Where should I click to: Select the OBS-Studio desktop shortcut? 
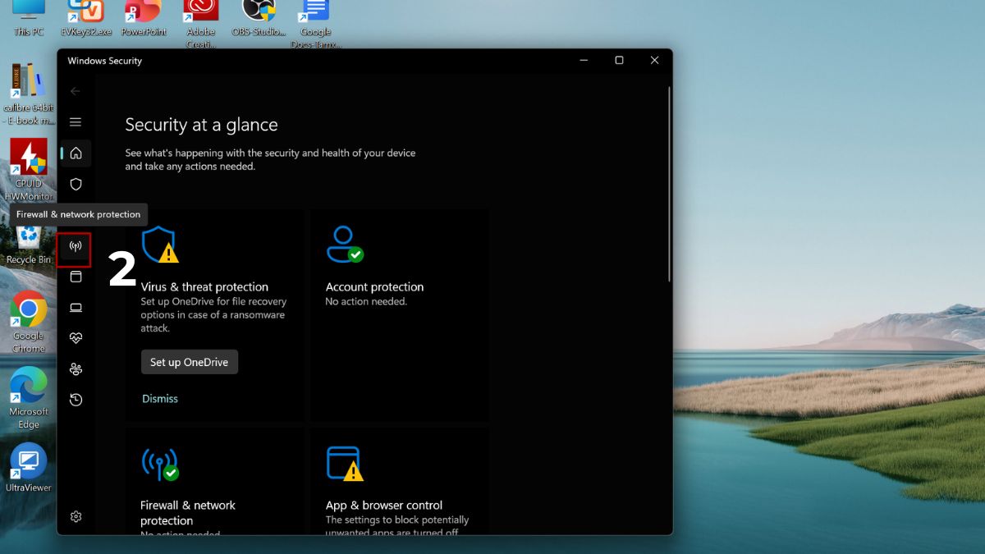259,19
